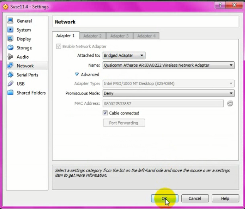The width and height of the screenshot is (245, 209).
Task: Collapse the Advanced section triangle
Action: (x=76, y=74)
